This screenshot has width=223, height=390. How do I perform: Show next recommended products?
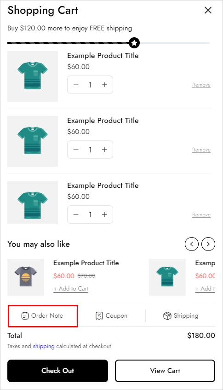(x=208, y=244)
